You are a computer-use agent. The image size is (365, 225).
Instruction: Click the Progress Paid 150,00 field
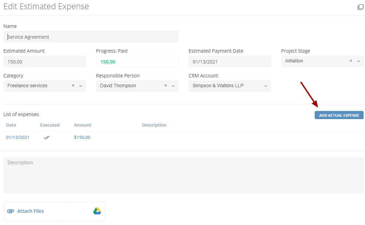[x=137, y=62]
